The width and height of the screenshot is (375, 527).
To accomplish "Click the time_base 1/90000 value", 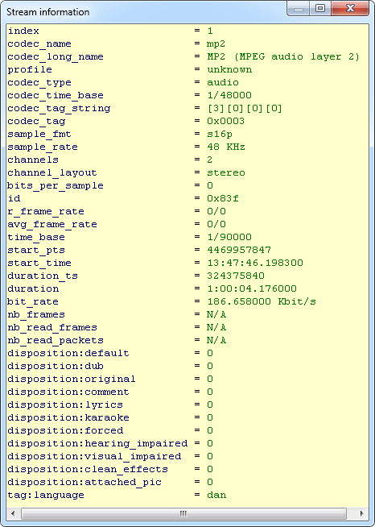I will (x=229, y=237).
